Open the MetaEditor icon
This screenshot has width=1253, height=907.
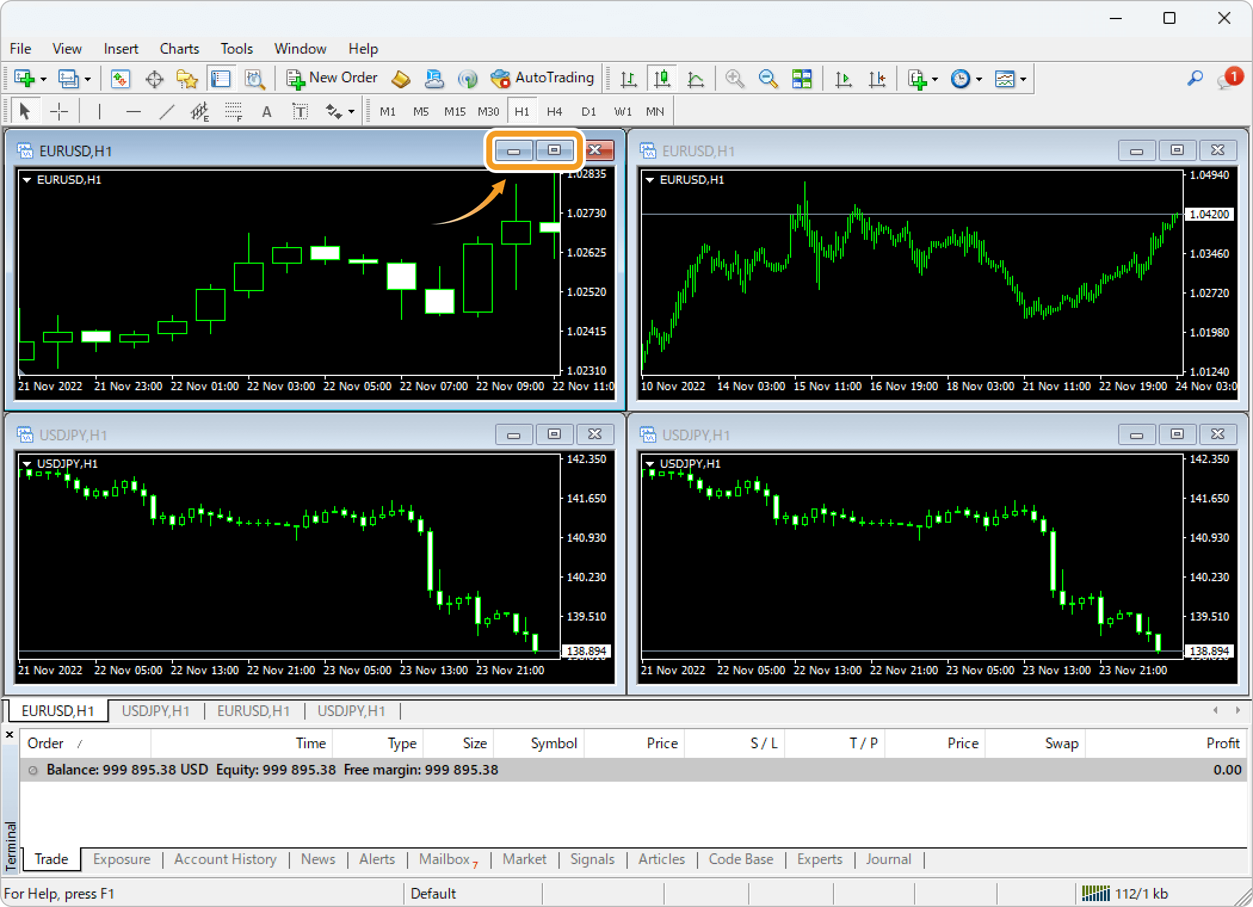[x=400, y=79]
